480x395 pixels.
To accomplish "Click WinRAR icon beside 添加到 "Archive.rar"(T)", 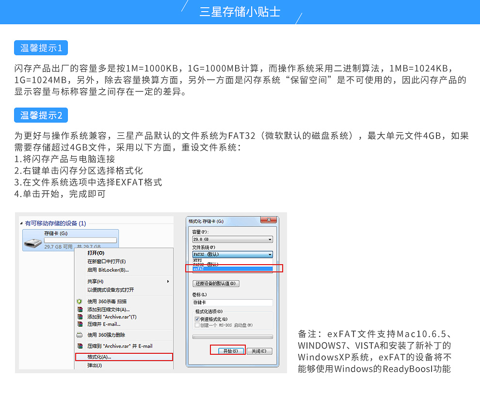I will 80,316.
